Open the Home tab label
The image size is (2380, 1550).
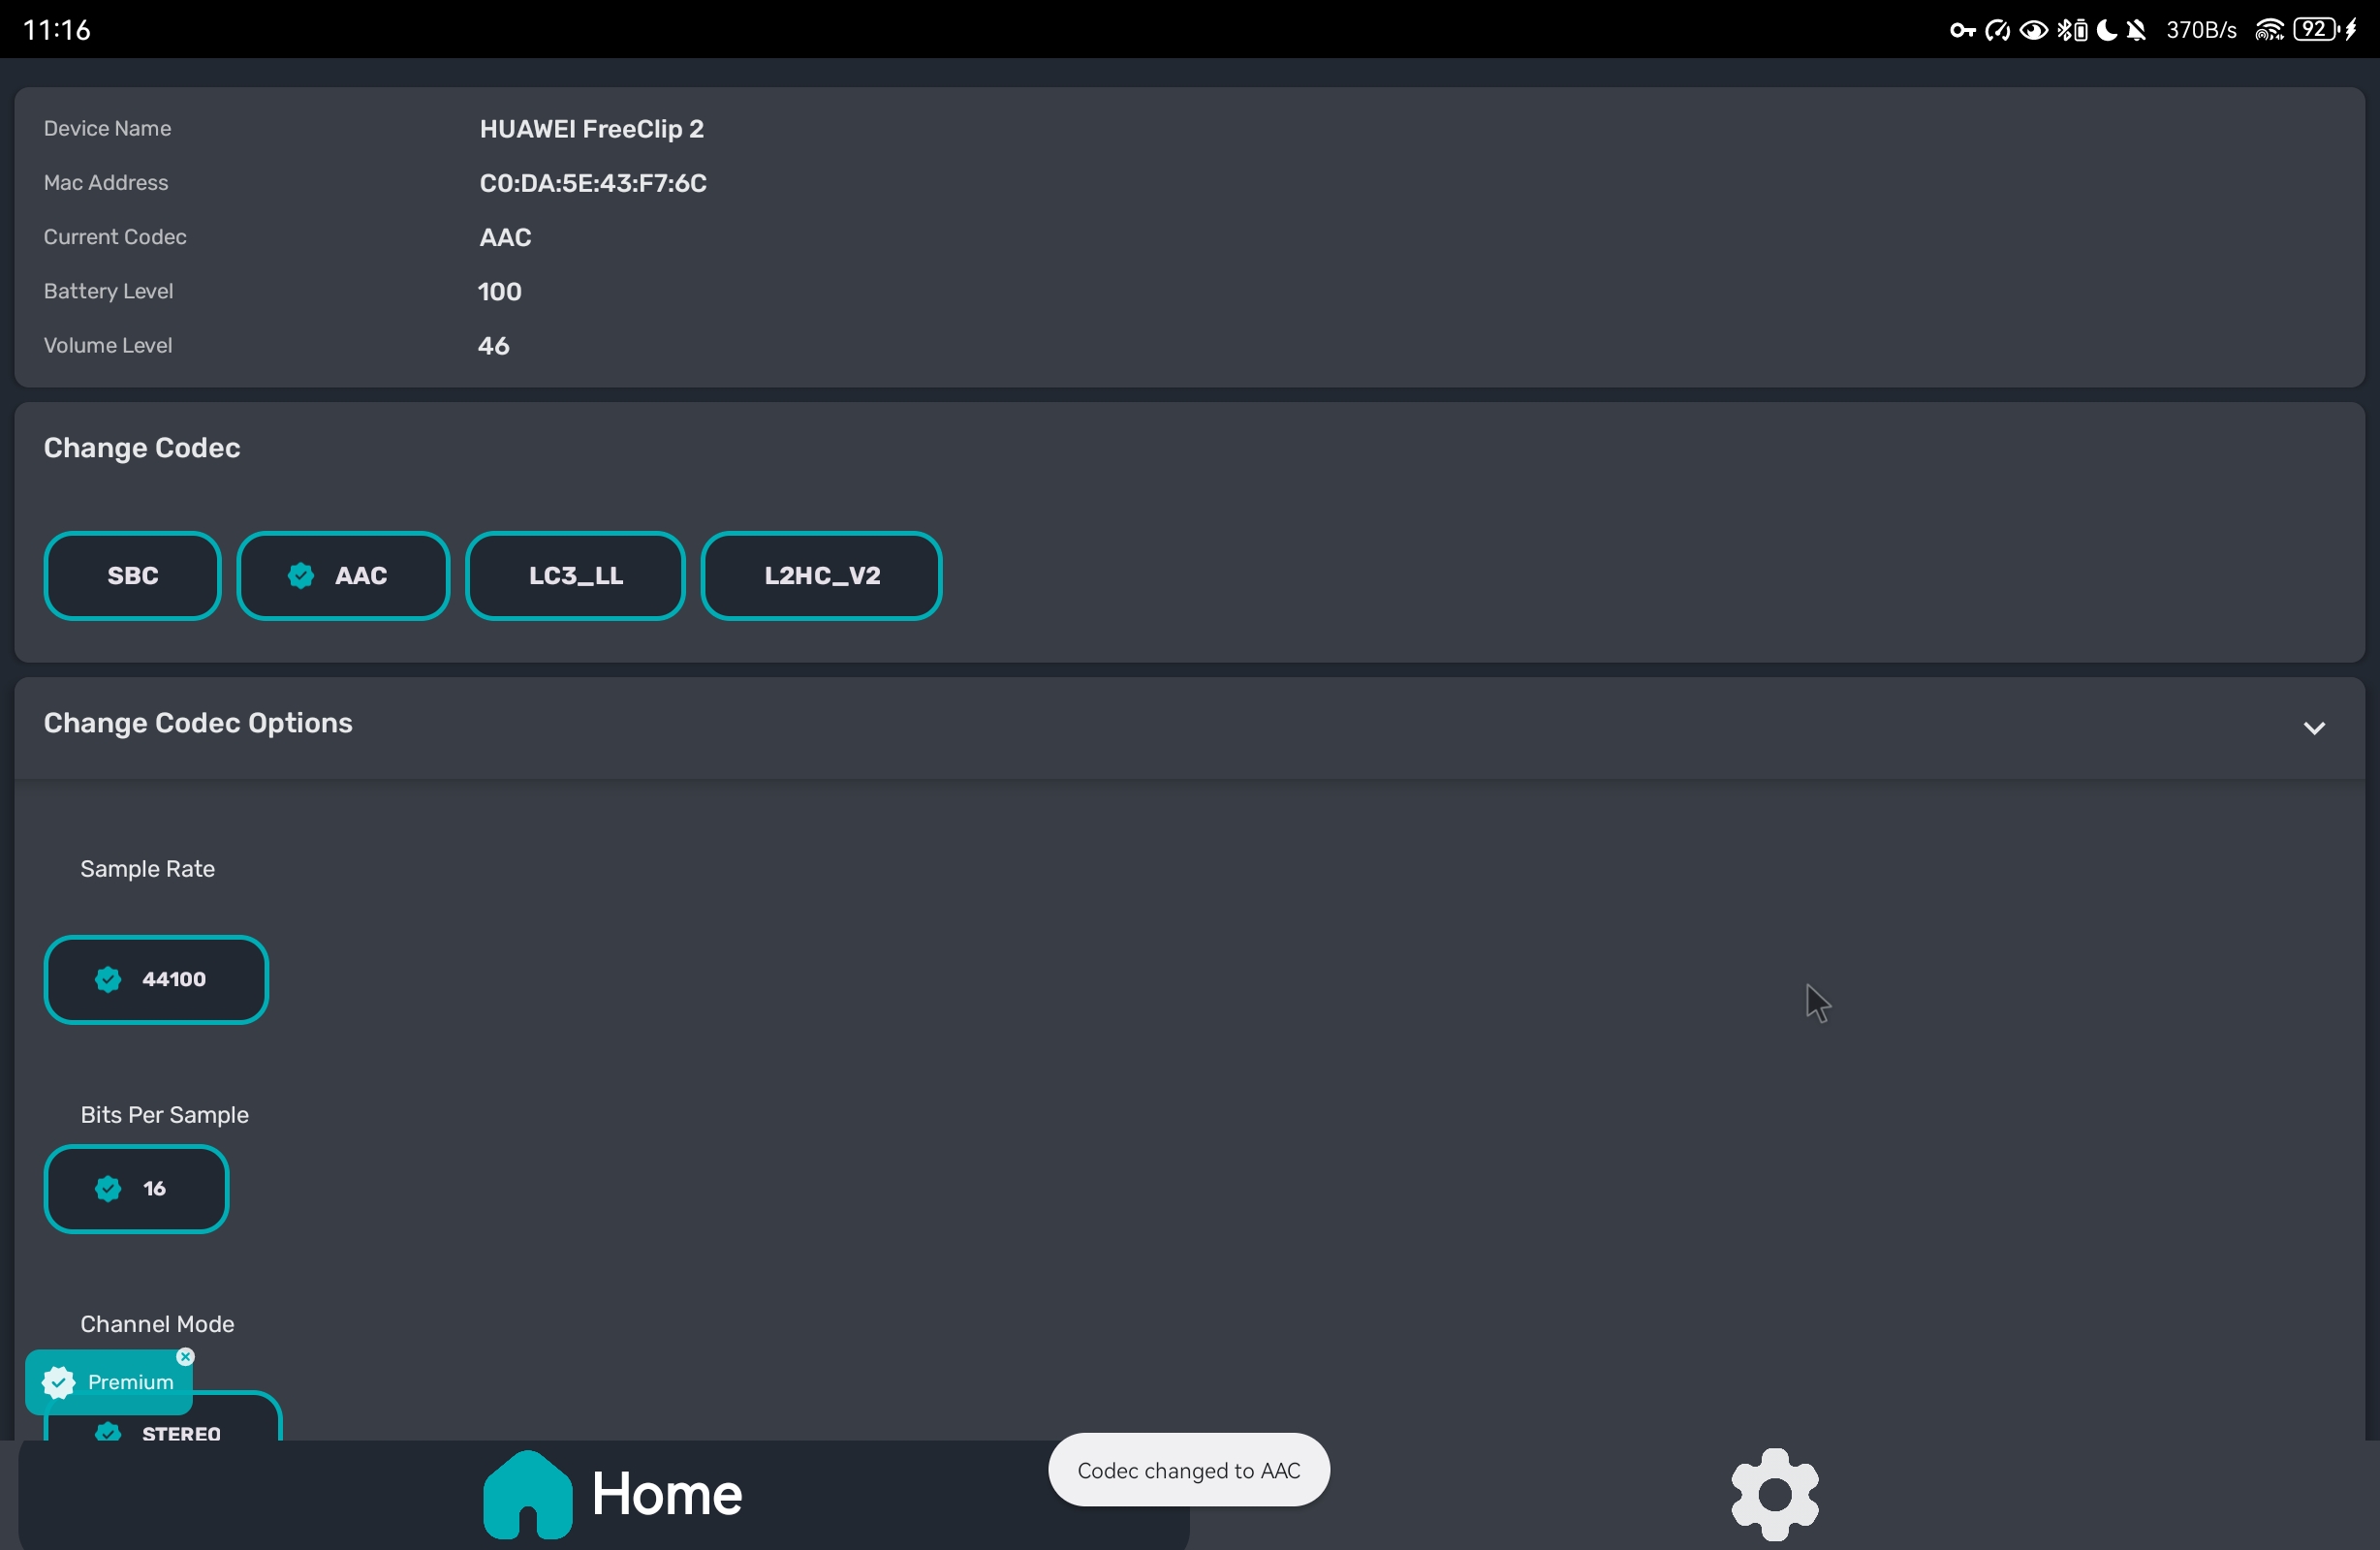coord(666,1494)
